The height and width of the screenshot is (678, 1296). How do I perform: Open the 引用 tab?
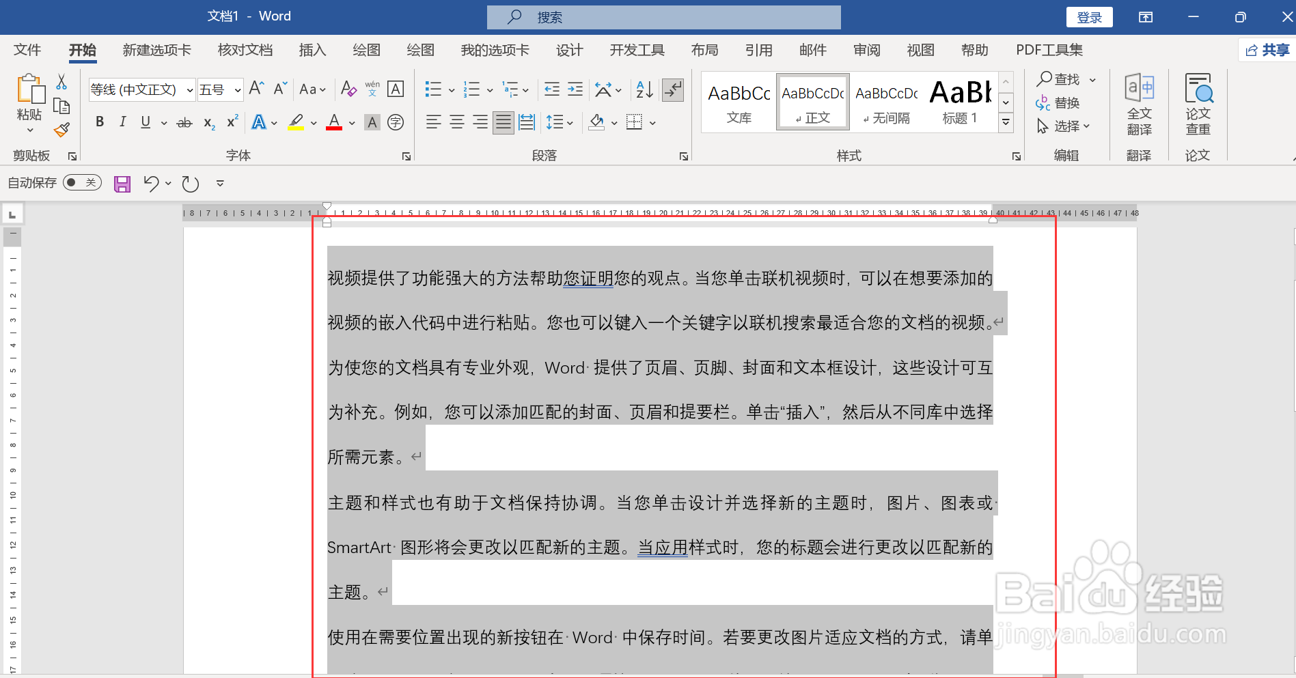[758, 50]
